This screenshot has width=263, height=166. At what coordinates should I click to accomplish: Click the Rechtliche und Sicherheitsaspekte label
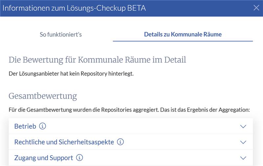[64, 142]
